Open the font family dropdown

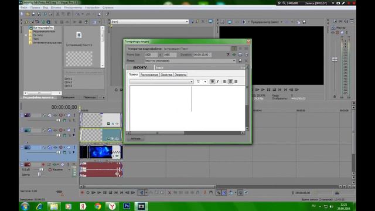[x=192, y=82]
